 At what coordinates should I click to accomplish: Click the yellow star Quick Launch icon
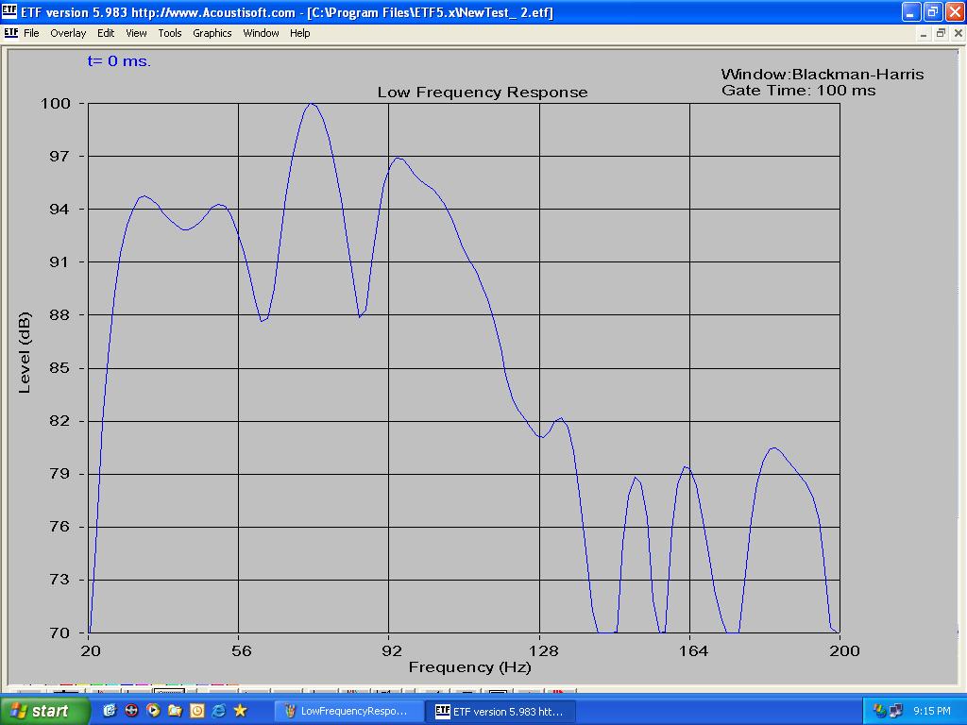pos(240,711)
